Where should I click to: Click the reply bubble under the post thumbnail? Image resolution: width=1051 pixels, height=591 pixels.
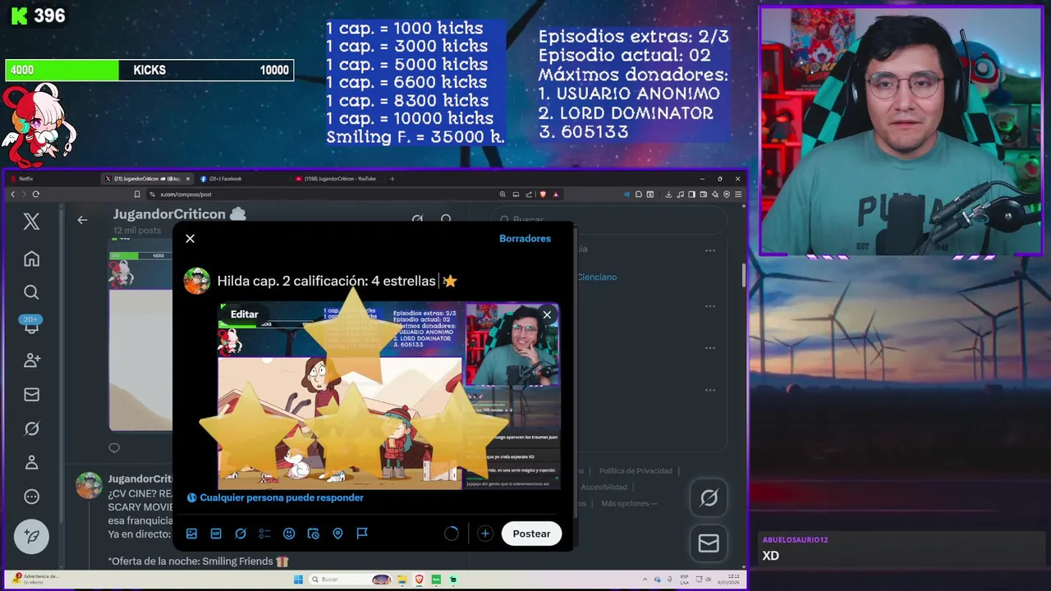[114, 447]
